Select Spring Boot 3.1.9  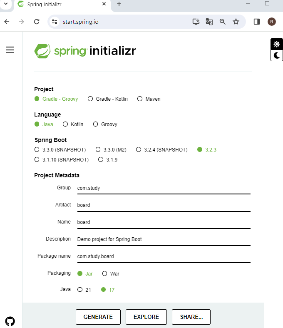[x=108, y=159]
